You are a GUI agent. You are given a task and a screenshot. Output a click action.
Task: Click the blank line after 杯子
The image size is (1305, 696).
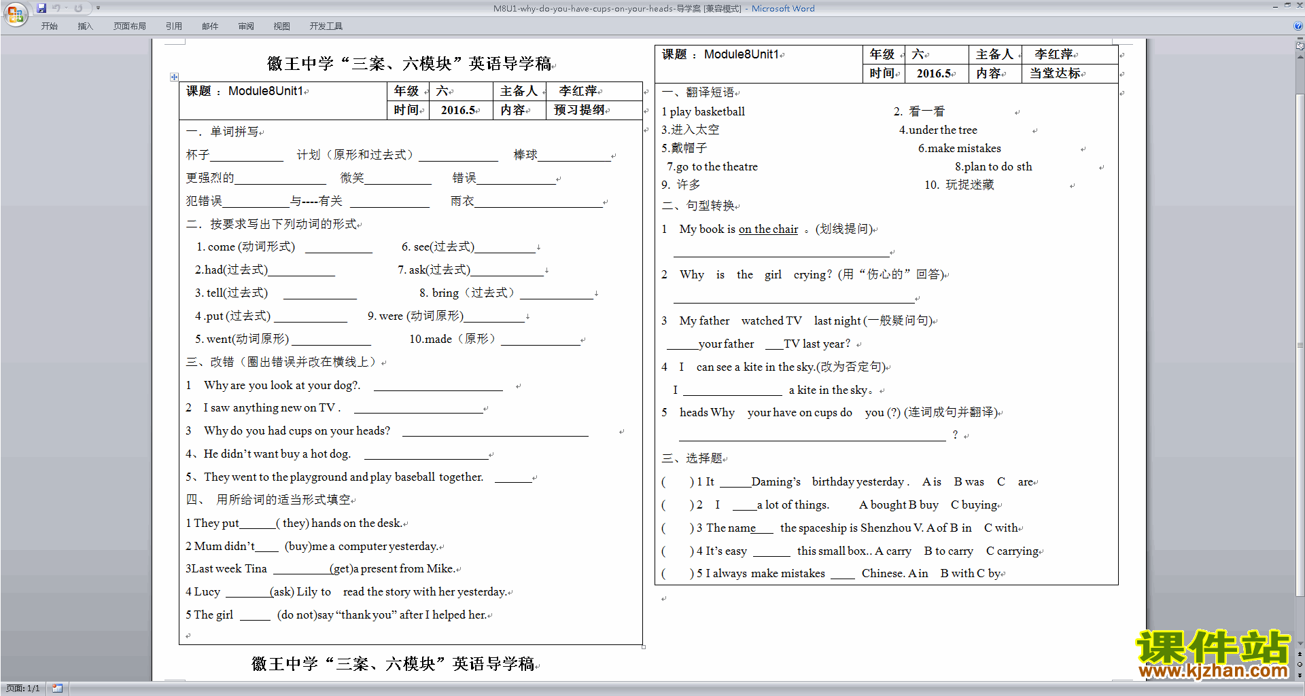247,157
